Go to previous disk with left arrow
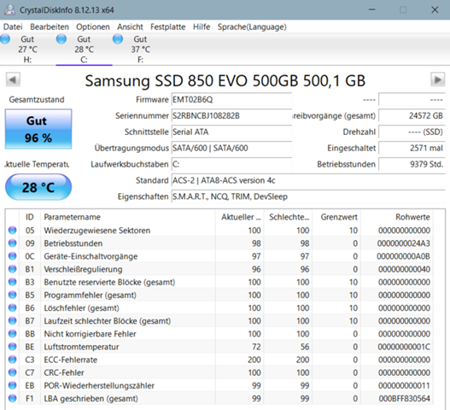450x410 pixels. (13, 79)
